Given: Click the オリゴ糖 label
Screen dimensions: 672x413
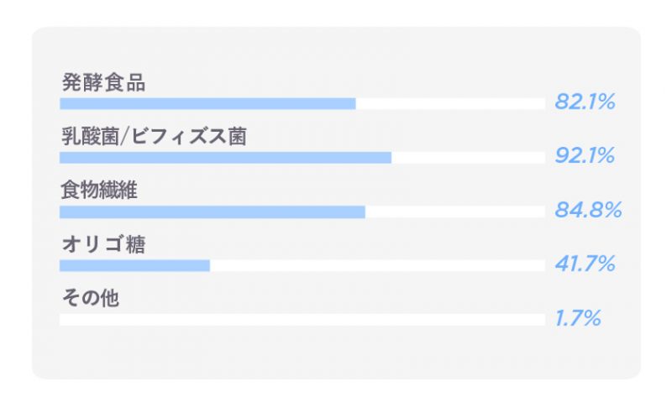Looking at the screenshot, I should (x=103, y=244).
